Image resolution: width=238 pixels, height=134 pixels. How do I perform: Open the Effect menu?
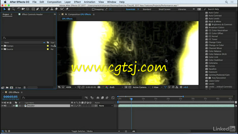(x=77, y=2)
